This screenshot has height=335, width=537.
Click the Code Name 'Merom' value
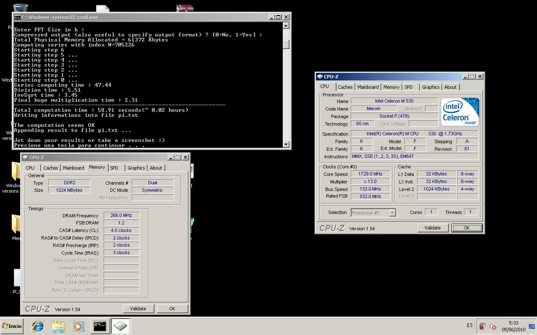coord(373,108)
